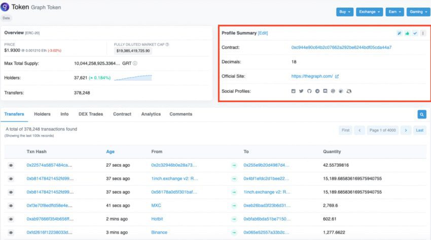
Task: Open the first social profile icon before Twitter
Action: click(293, 91)
